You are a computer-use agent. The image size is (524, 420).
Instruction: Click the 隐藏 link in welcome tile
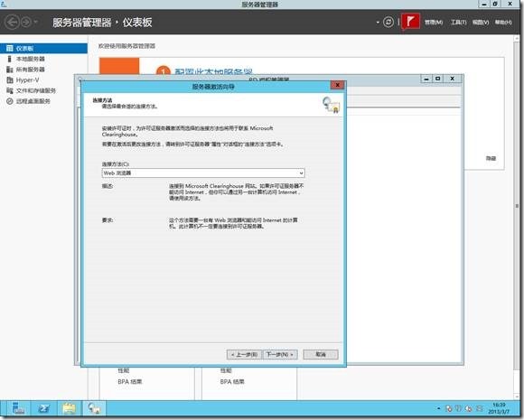click(491, 158)
